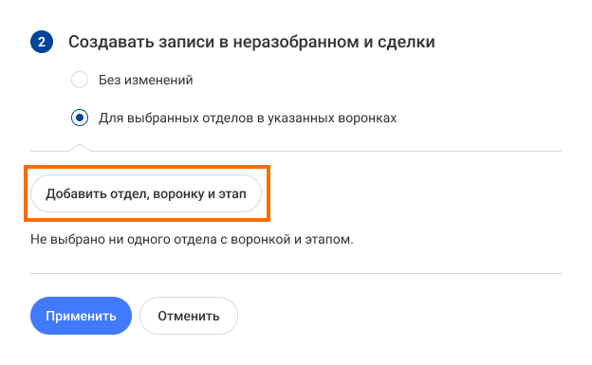592x365 pixels.
Task: Apply settings with the "Применить" button
Action: click(82, 316)
